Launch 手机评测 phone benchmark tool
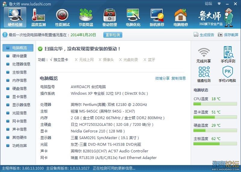The image size is (241, 172). point(228,55)
